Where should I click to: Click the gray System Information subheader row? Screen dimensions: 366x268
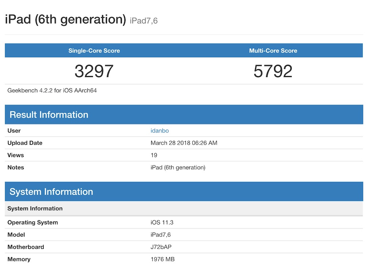(x=184, y=208)
